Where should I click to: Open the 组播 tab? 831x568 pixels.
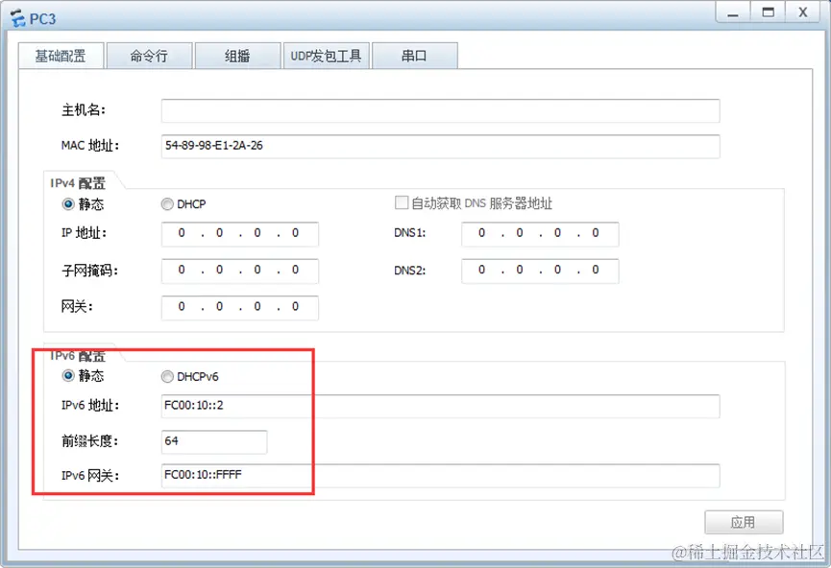click(x=237, y=56)
